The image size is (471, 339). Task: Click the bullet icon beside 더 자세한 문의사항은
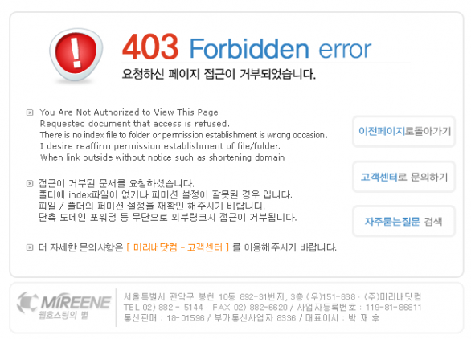point(30,247)
